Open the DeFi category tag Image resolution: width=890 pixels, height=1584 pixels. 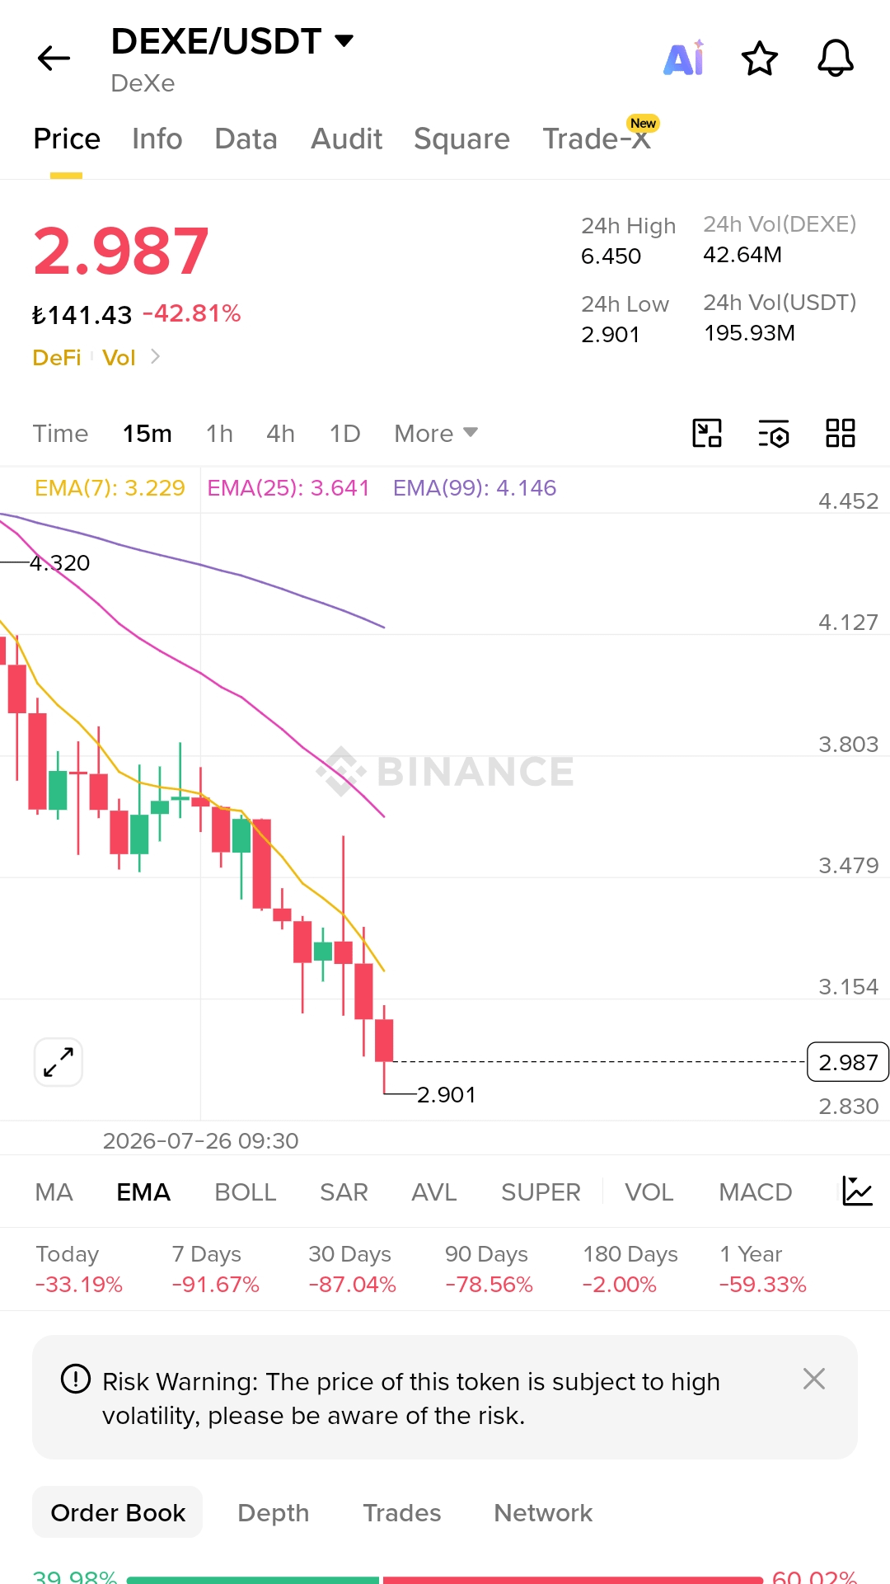(57, 358)
